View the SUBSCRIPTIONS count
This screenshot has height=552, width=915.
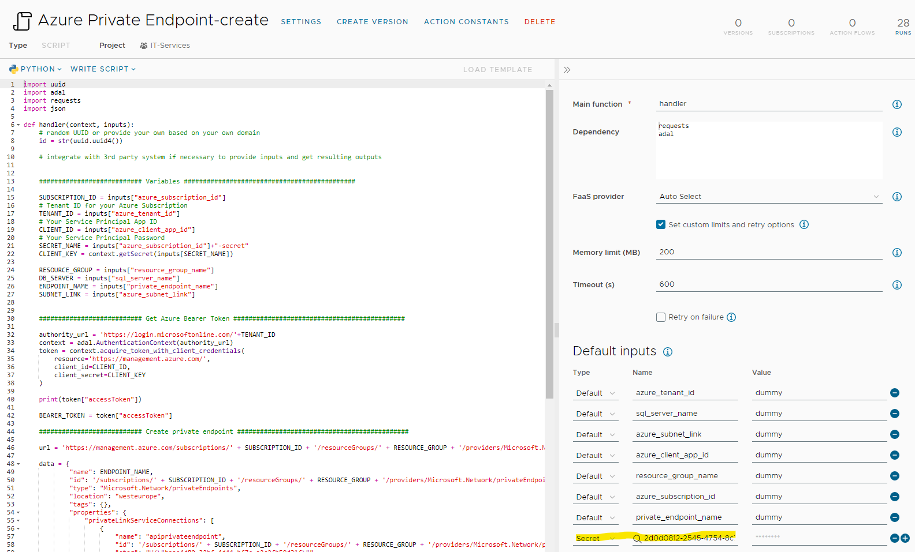click(x=791, y=26)
